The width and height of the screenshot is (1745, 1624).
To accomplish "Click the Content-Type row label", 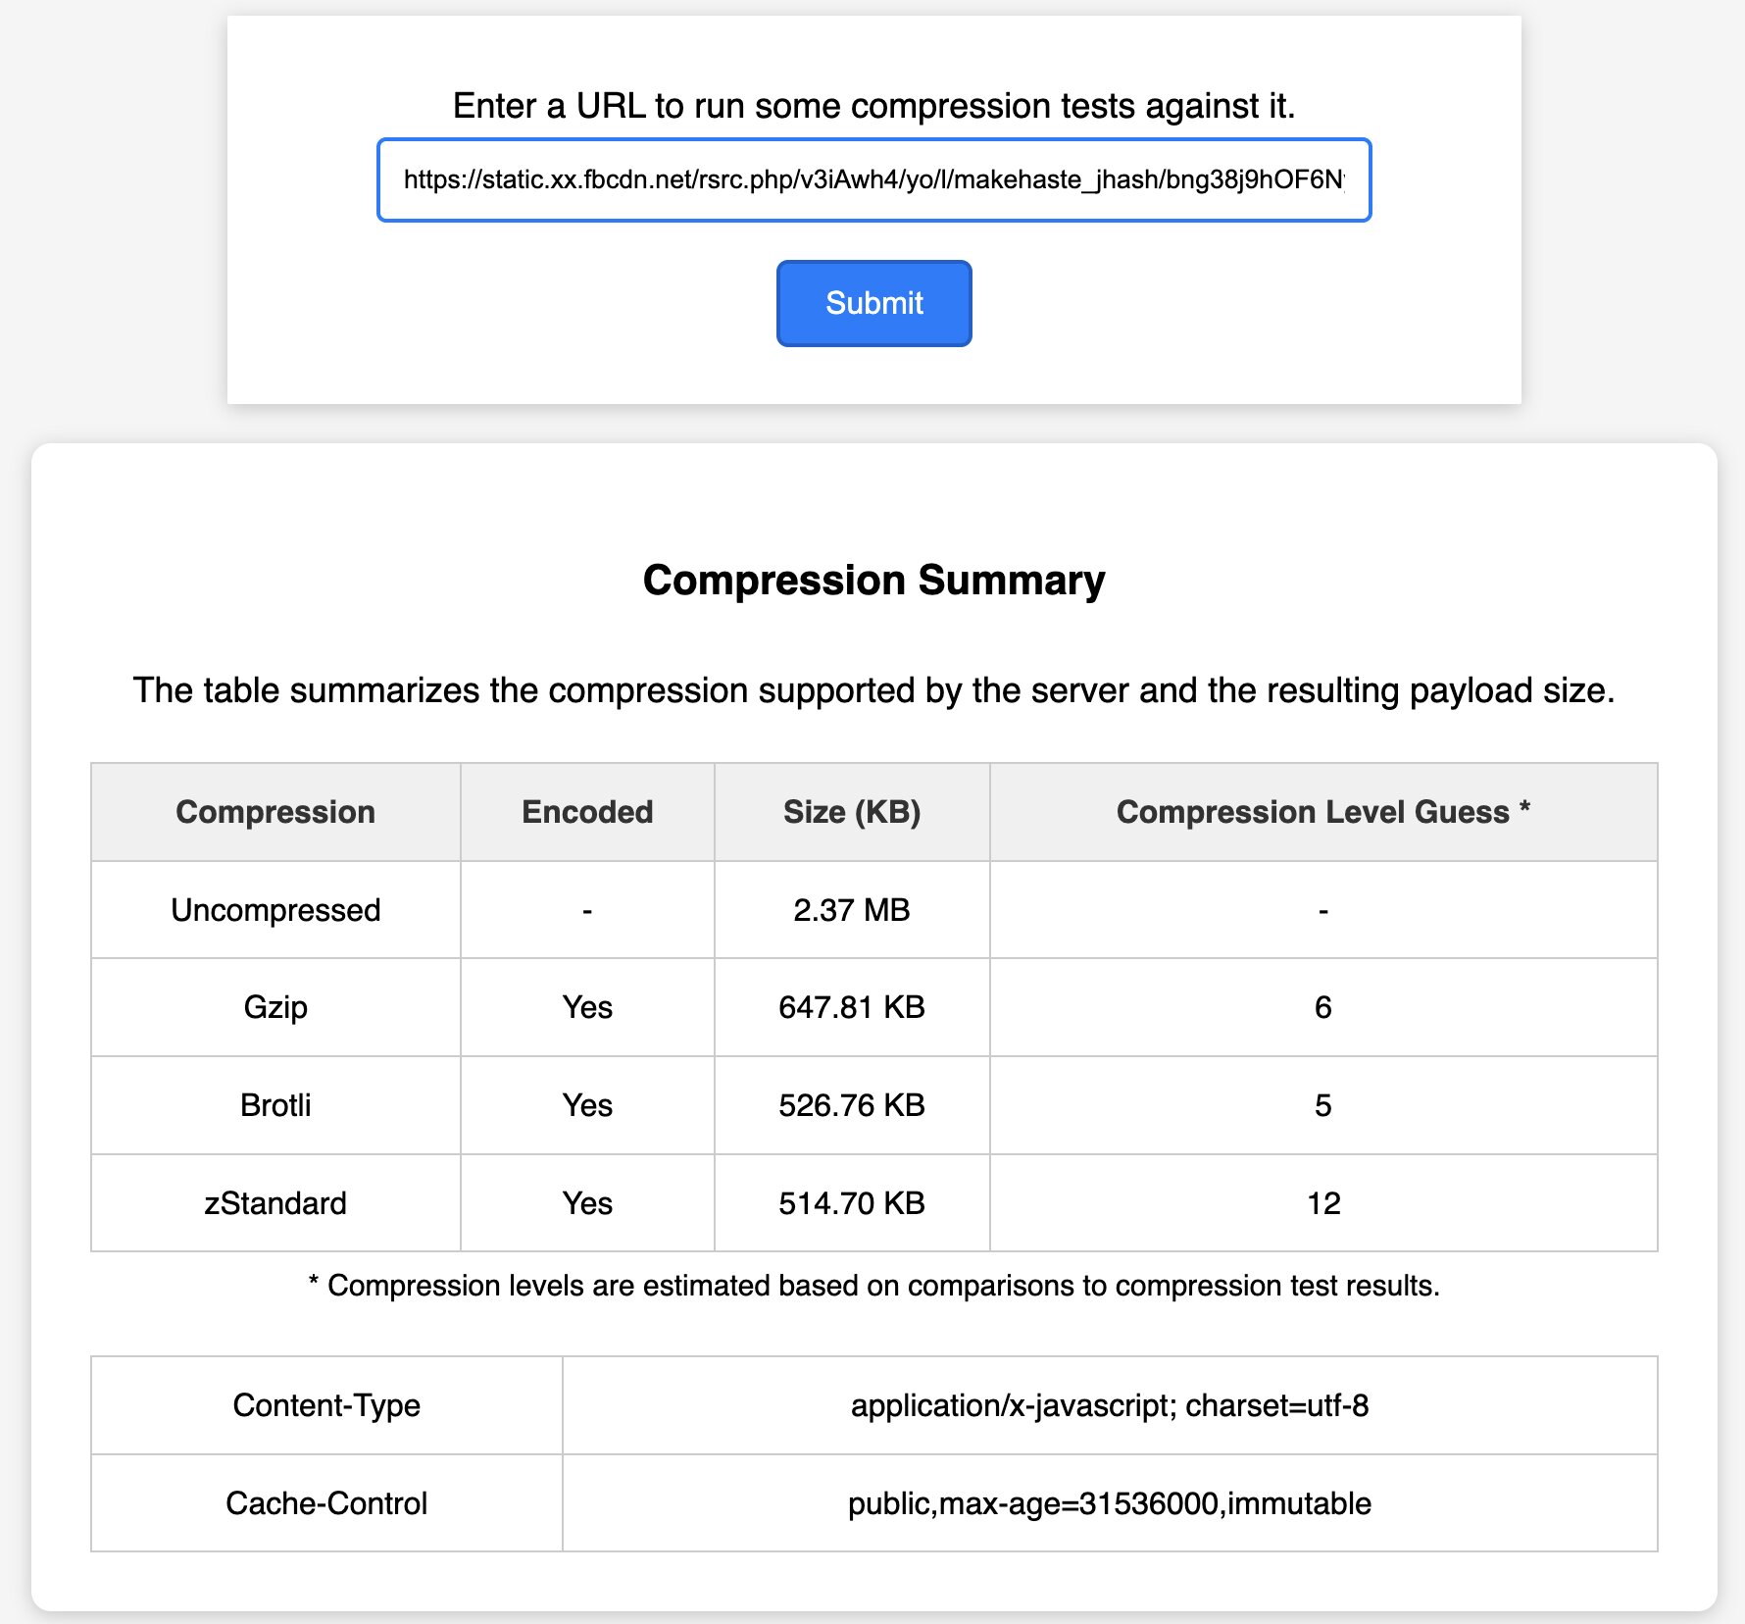I will (325, 1405).
